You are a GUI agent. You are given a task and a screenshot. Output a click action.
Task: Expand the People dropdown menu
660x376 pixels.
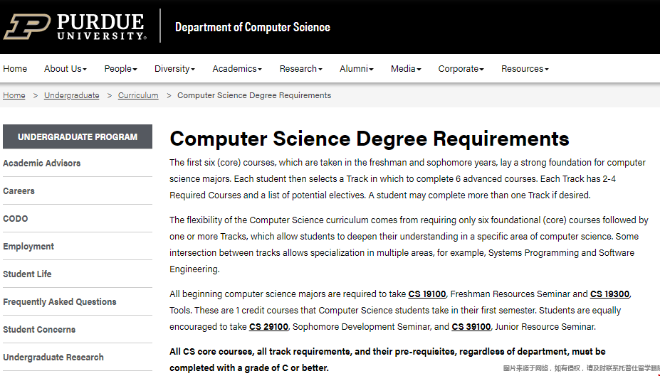(x=121, y=68)
